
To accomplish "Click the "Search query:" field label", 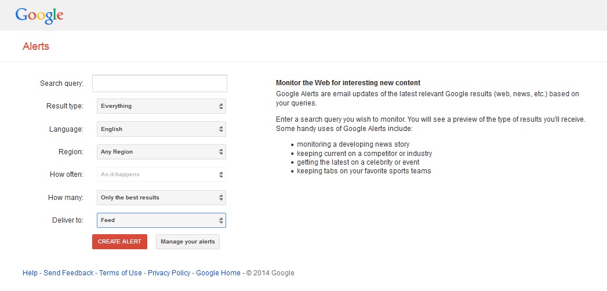I will pyautogui.click(x=61, y=83).
